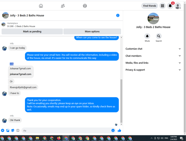This screenshot has height=141, width=186.
Task: Open the volume control in the system tray
Action: tap(162, 138)
